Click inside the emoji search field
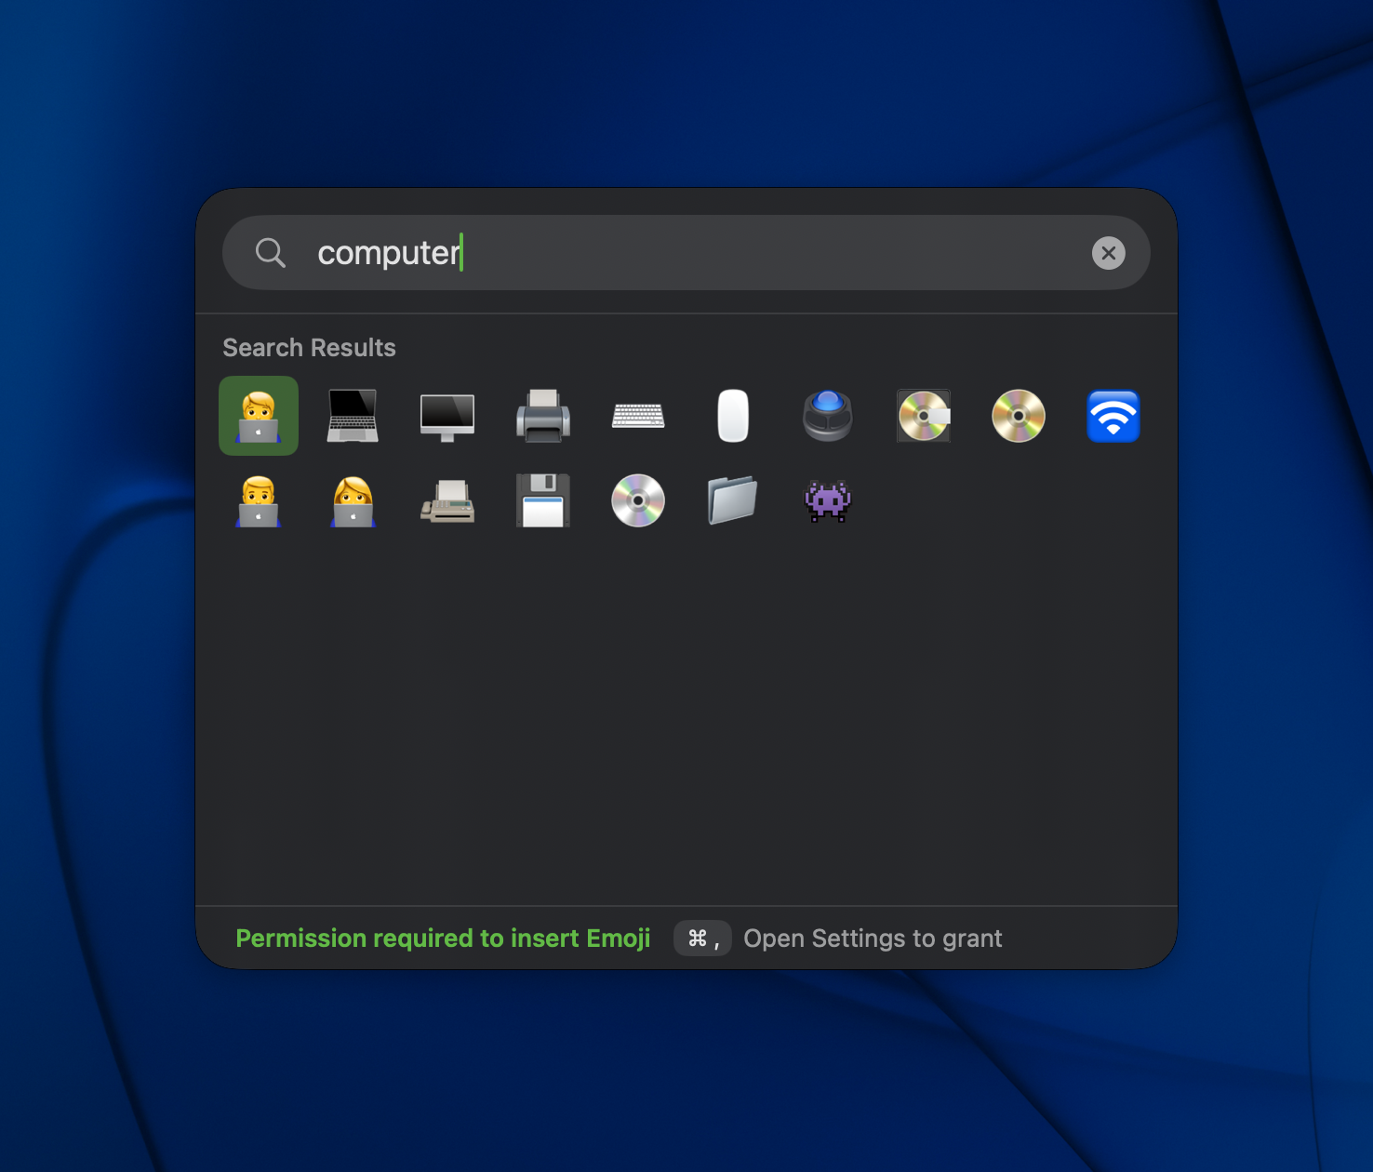Viewport: 1373px width, 1172px height. click(x=651, y=253)
